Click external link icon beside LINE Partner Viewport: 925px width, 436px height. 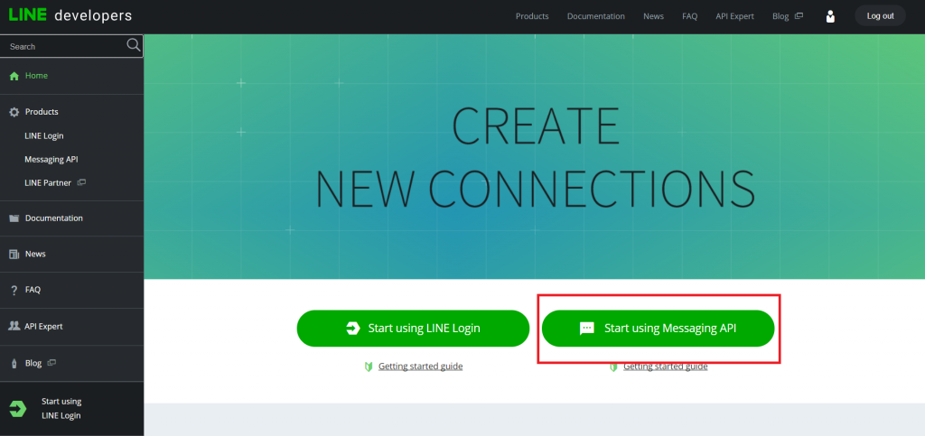[82, 182]
